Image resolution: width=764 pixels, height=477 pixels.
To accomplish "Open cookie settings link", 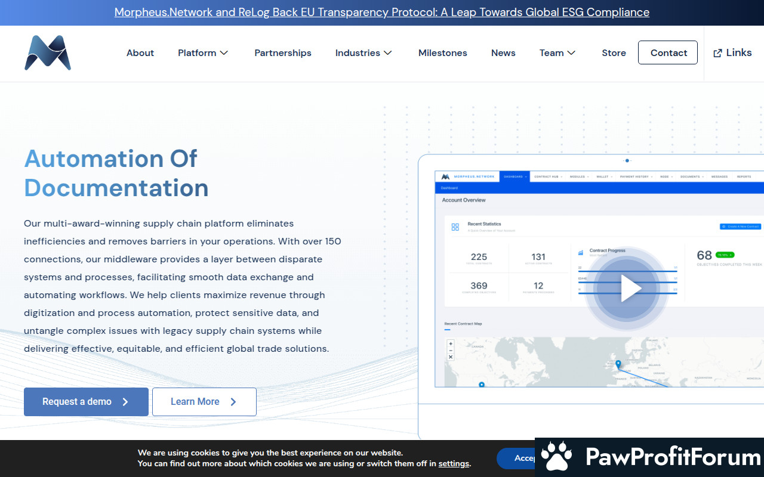I will pos(454,463).
